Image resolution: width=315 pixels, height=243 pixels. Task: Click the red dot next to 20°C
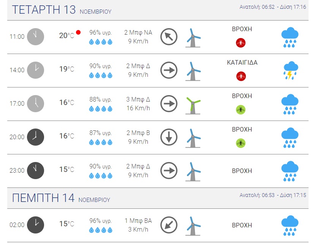point(79,33)
